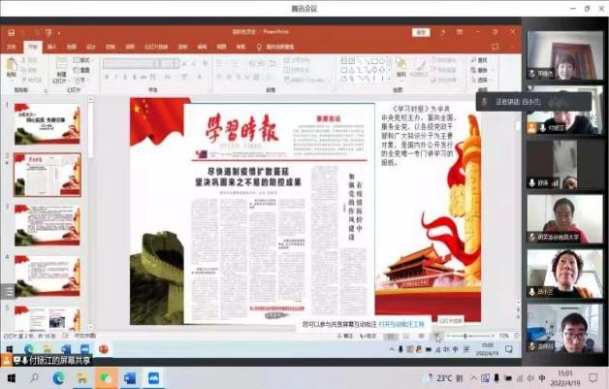Open File Explorer on the bottom Windows taskbar

(x=82, y=377)
